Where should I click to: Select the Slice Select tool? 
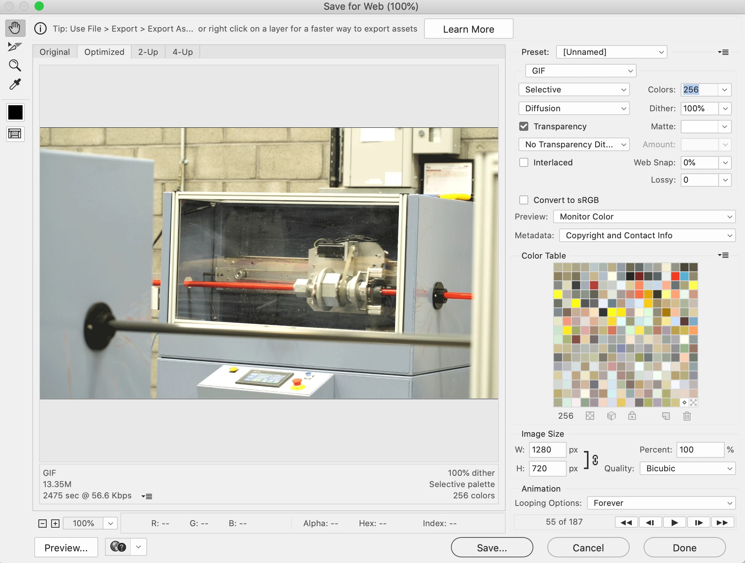pos(14,47)
